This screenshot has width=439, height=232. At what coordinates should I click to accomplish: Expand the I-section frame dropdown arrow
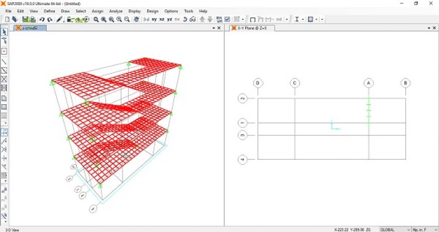pyautogui.click(x=303, y=19)
